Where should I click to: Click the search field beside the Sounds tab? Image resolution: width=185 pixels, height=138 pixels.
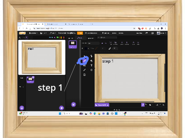pyautogui.click(x=107, y=38)
